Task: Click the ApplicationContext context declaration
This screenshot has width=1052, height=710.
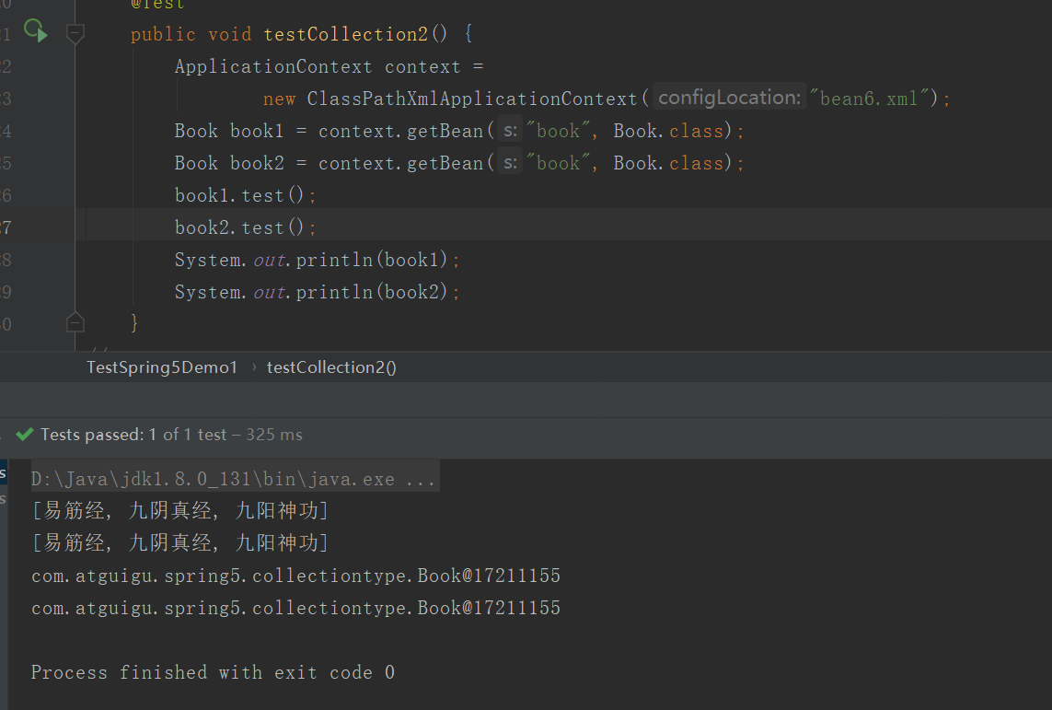Action: (x=329, y=66)
